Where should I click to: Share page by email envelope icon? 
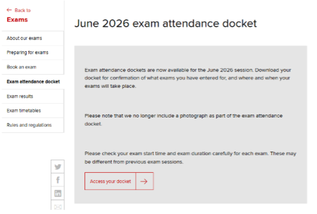[x=58, y=205]
